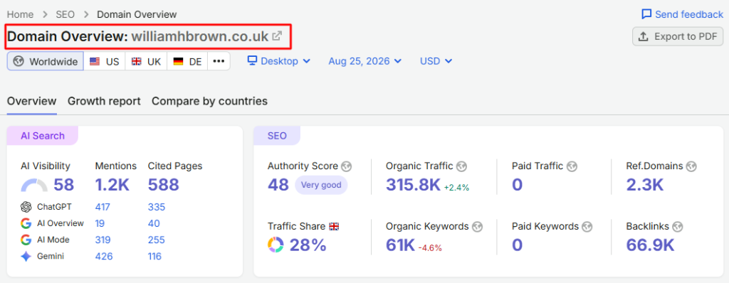
Task: Click the Gemini sparkle icon
Action: tap(26, 257)
